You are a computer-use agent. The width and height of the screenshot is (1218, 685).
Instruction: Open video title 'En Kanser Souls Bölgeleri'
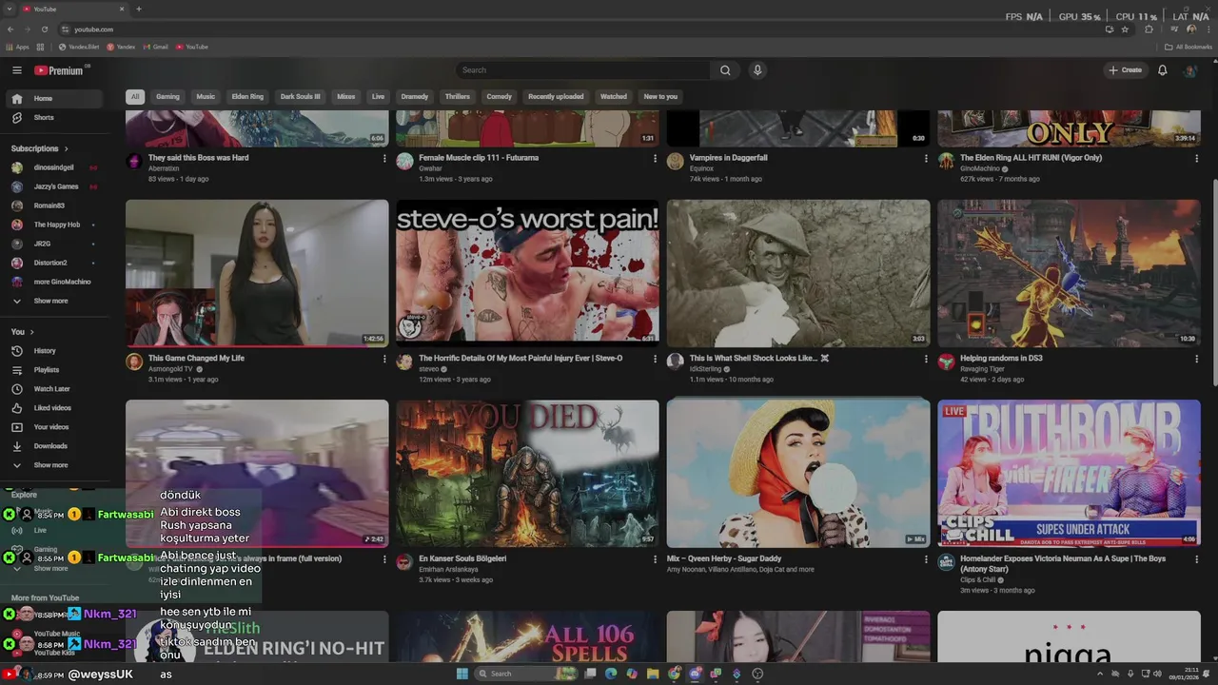pos(462,558)
